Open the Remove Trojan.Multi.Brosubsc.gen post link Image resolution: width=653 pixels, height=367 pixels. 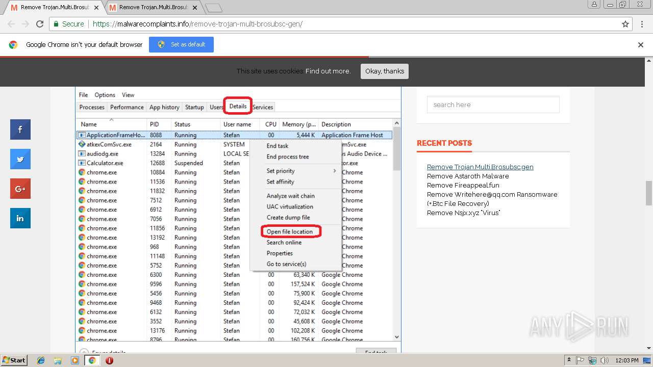point(480,167)
